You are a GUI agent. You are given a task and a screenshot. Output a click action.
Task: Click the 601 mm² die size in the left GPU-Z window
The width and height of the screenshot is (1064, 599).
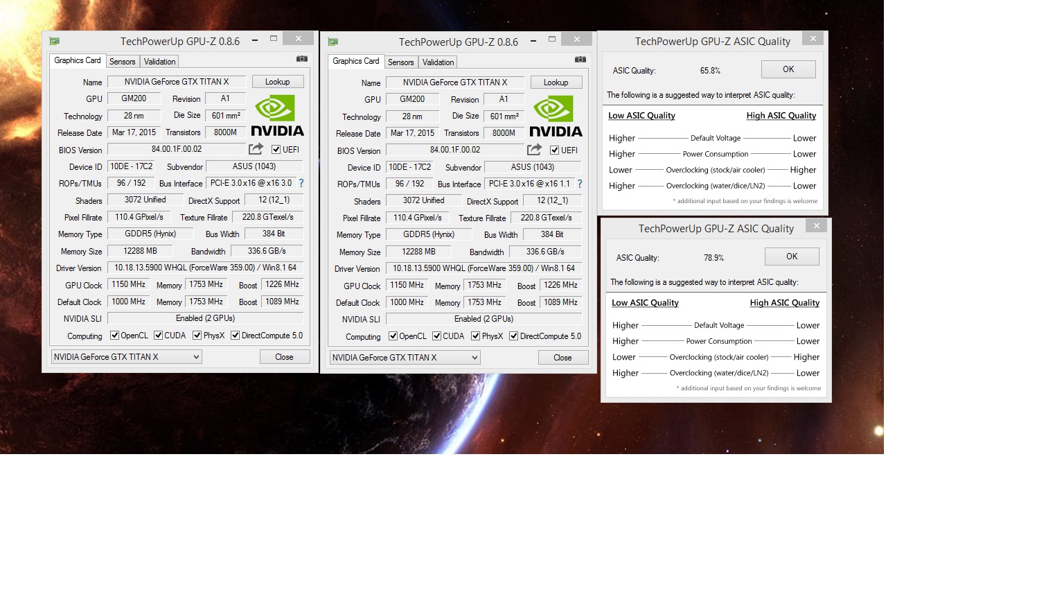[227, 116]
